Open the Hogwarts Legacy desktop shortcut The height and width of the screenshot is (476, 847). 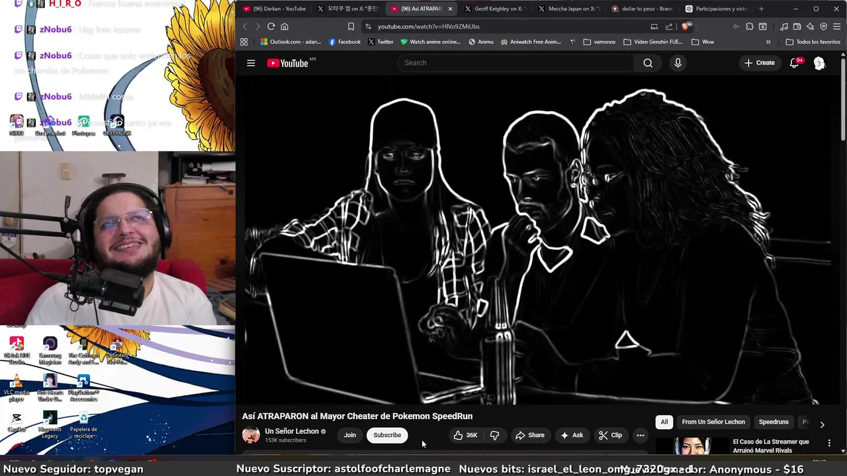pos(50,425)
